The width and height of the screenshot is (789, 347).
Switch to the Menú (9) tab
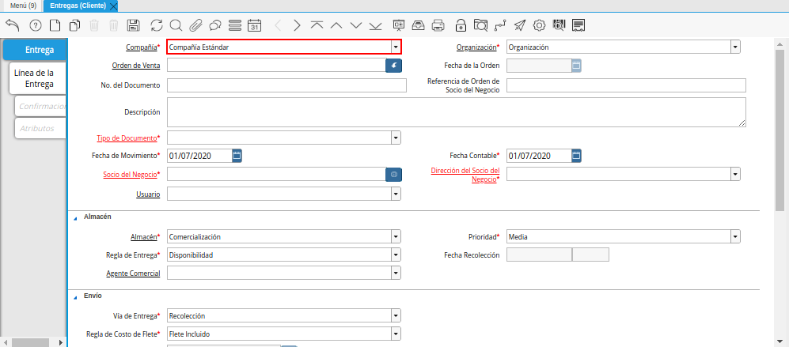point(23,6)
